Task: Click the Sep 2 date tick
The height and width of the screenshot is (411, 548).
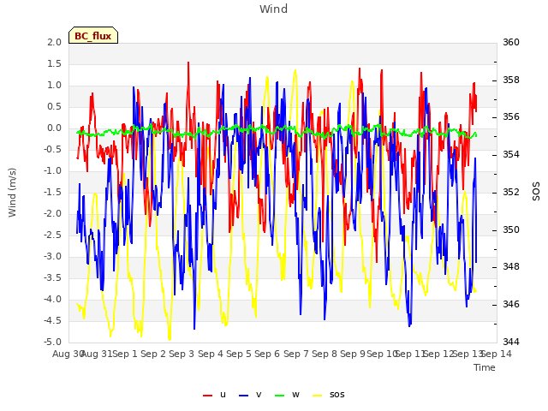Action: 153,354
